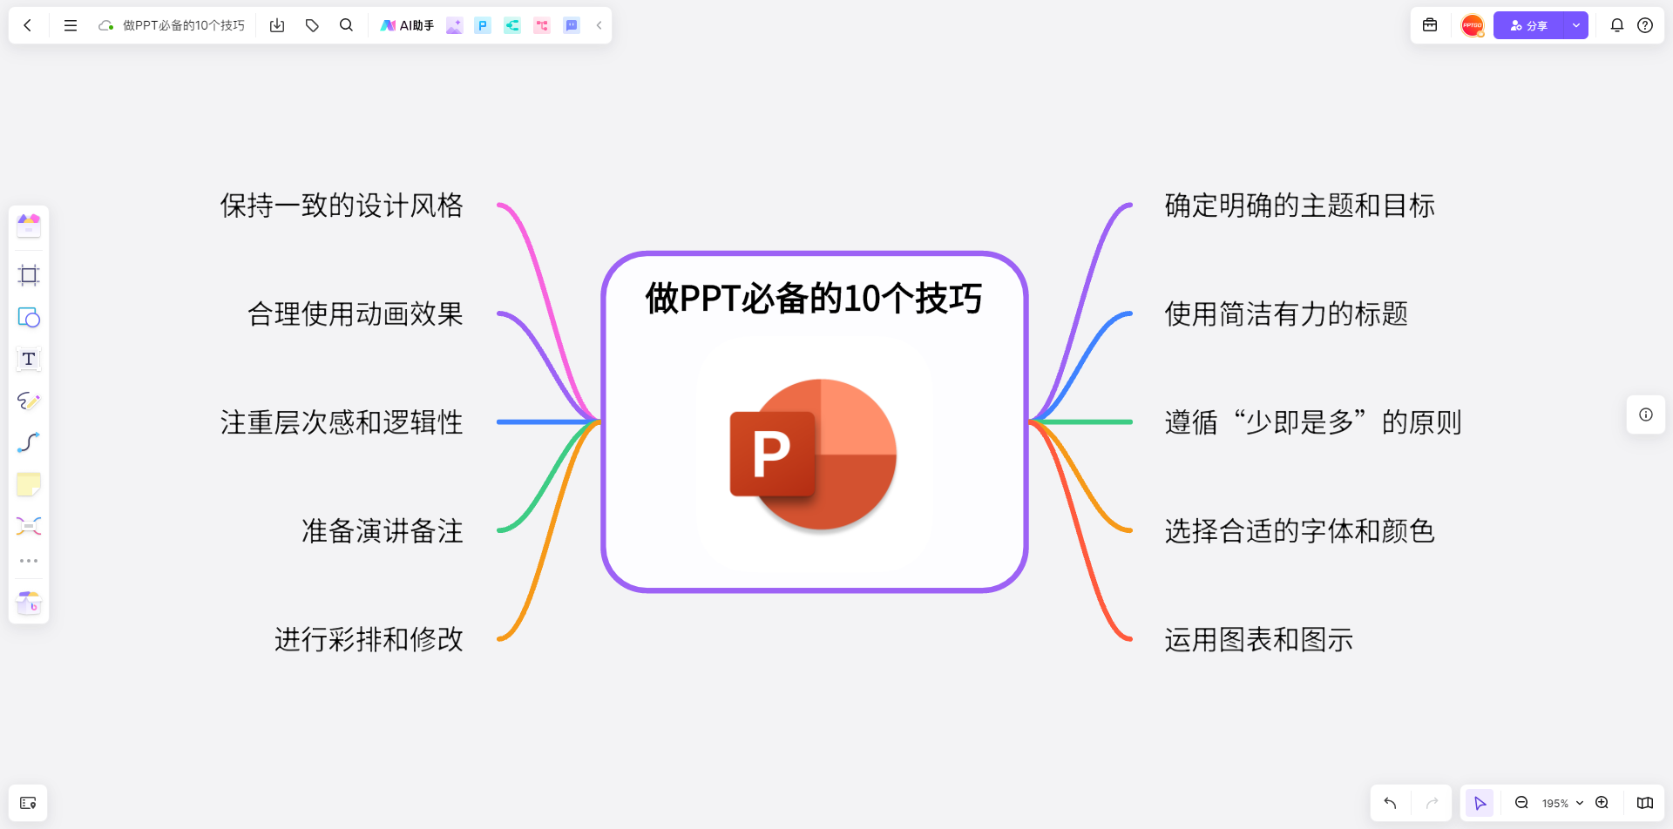The width and height of the screenshot is (1673, 829).
Task: Select the cursor pointer tool
Action: 1480,803
